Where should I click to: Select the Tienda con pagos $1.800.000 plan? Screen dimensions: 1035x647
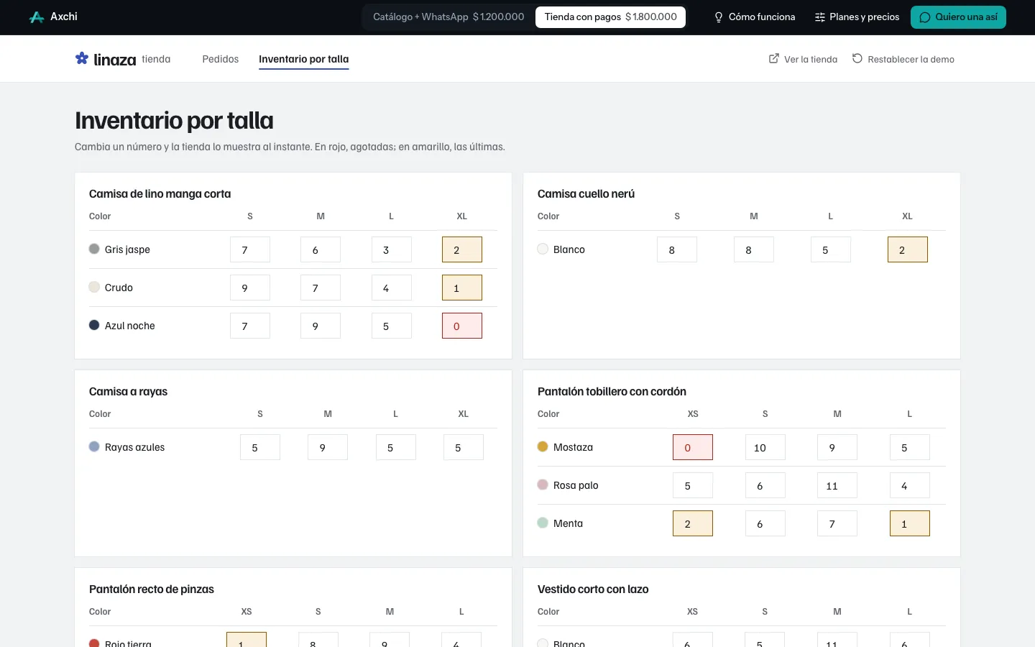coord(611,17)
